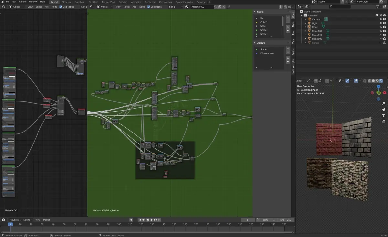Select wireframe viewport shading icon
This screenshot has width=388, height=237.
coord(369,81)
